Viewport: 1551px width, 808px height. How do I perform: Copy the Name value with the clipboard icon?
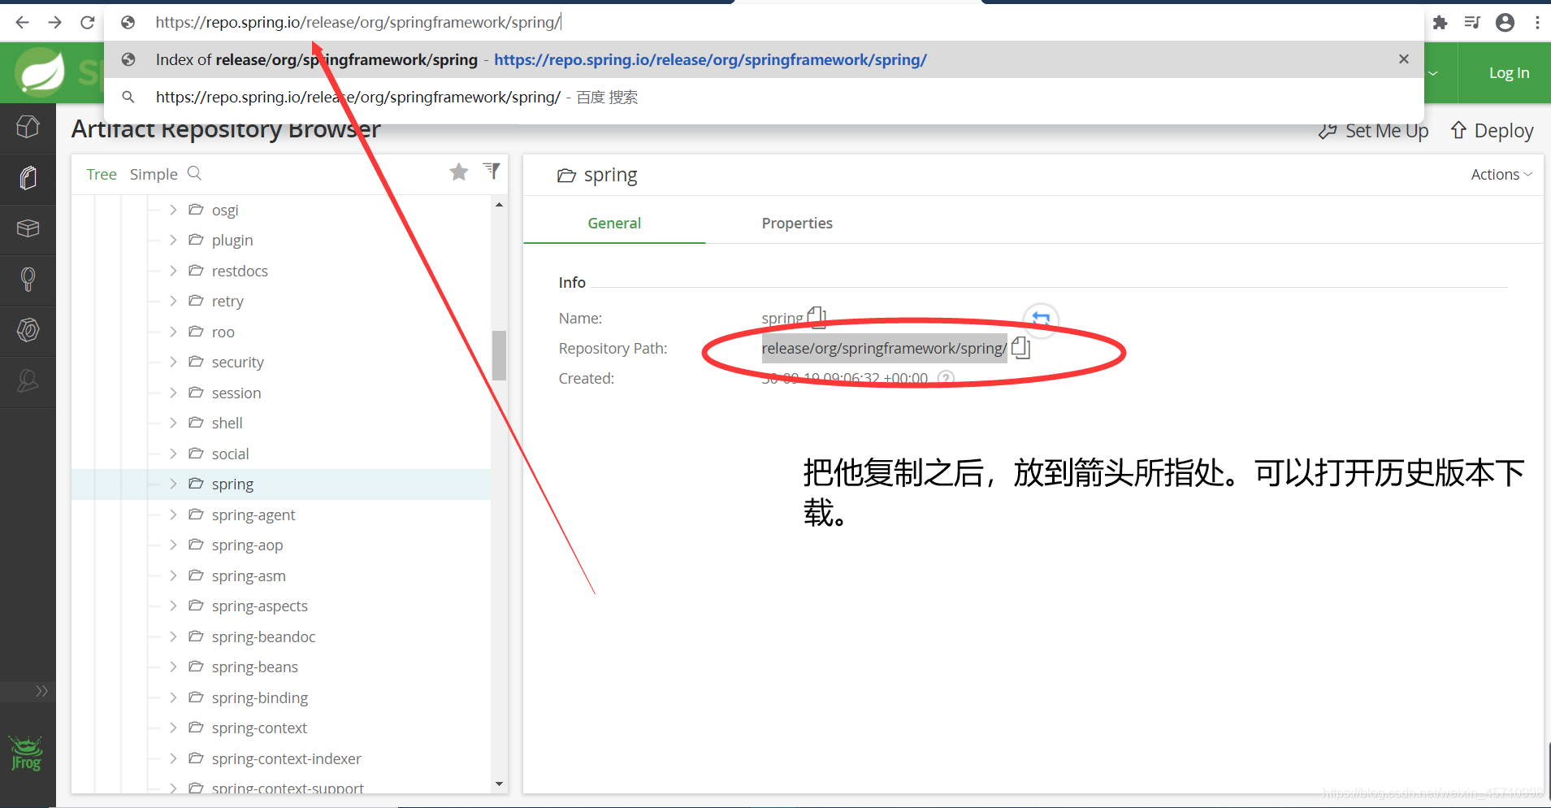point(817,317)
